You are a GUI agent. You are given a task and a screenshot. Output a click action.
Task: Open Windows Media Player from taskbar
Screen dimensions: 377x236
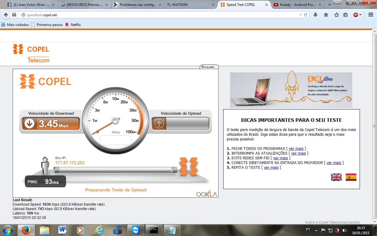(x=80, y=230)
